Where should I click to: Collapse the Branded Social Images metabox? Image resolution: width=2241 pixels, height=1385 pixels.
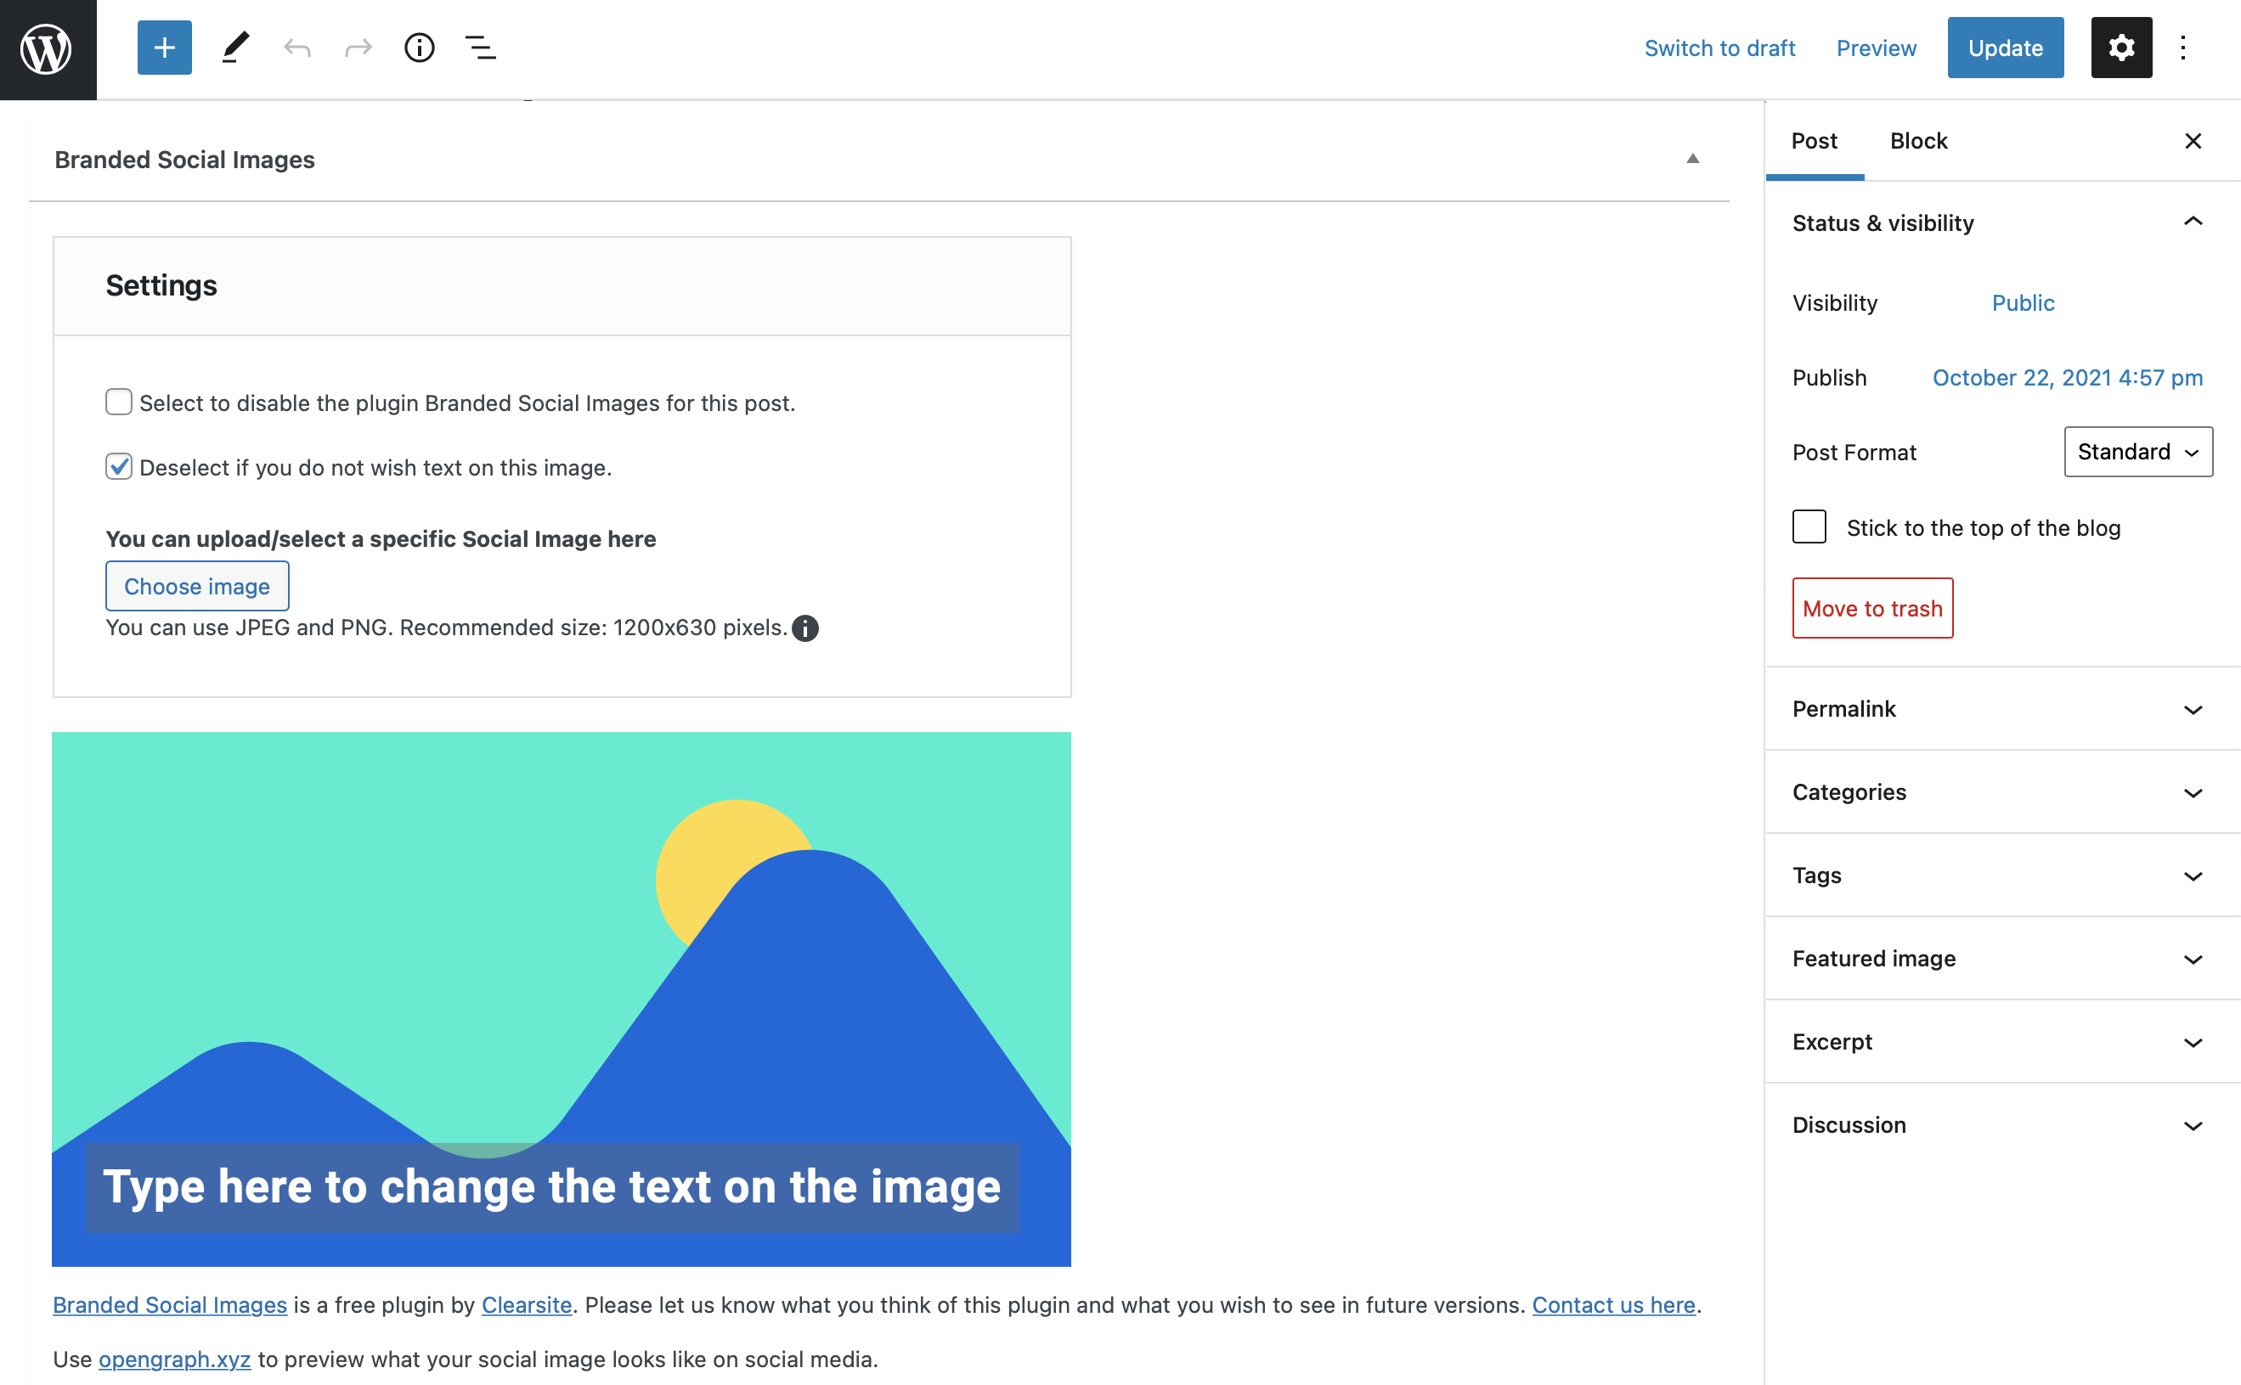pos(1692,160)
